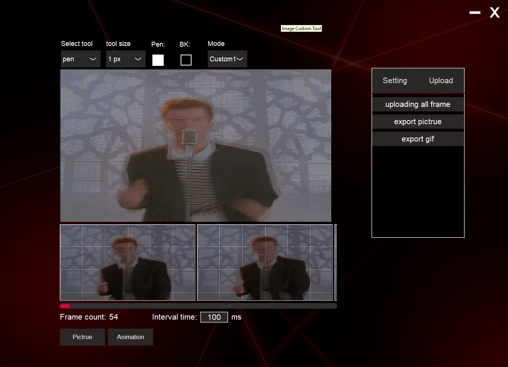
Task: Click the Pictrue button
Action: point(82,337)
